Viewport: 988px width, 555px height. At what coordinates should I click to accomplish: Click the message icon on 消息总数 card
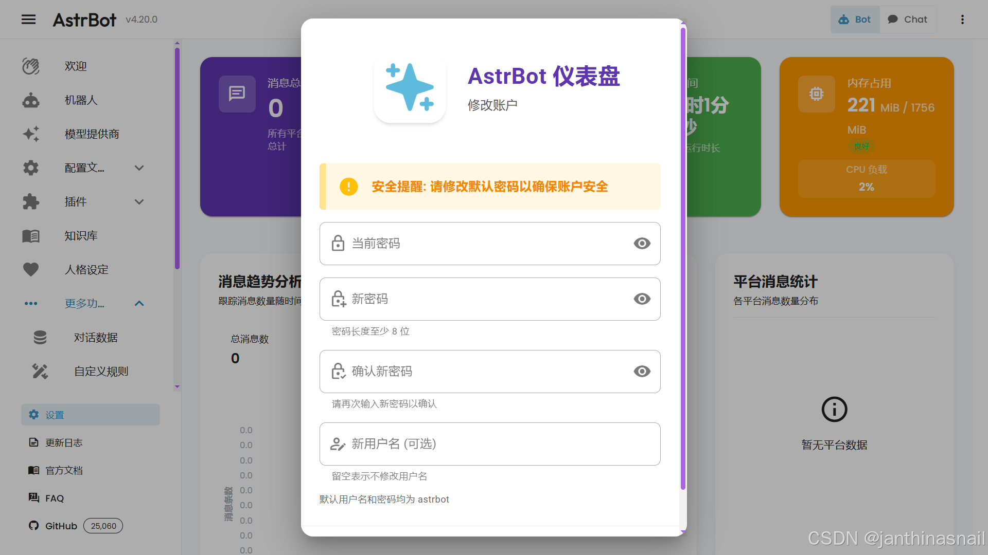tap(237, 94)
